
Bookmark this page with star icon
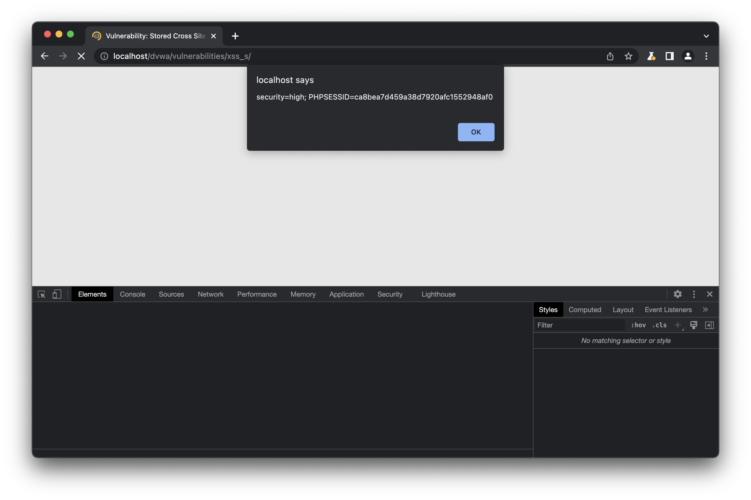tap(628, 56)
